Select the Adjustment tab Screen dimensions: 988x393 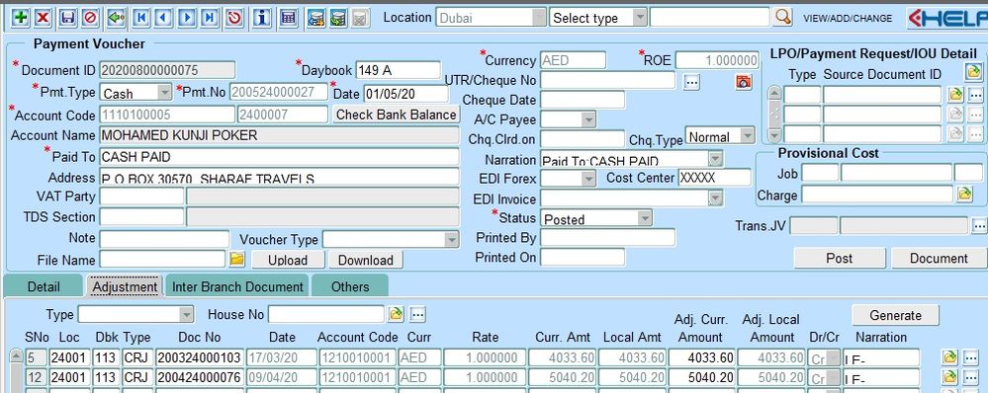pos(125,286)
